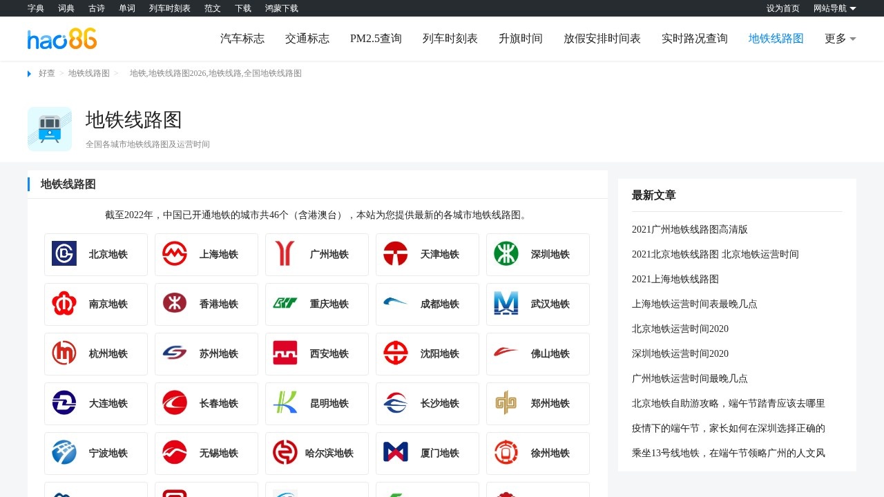Open the 网站导航 dropdown menu
Image resolution: width=884 pixels, height=497 pixels.
(x=835, y=8)
